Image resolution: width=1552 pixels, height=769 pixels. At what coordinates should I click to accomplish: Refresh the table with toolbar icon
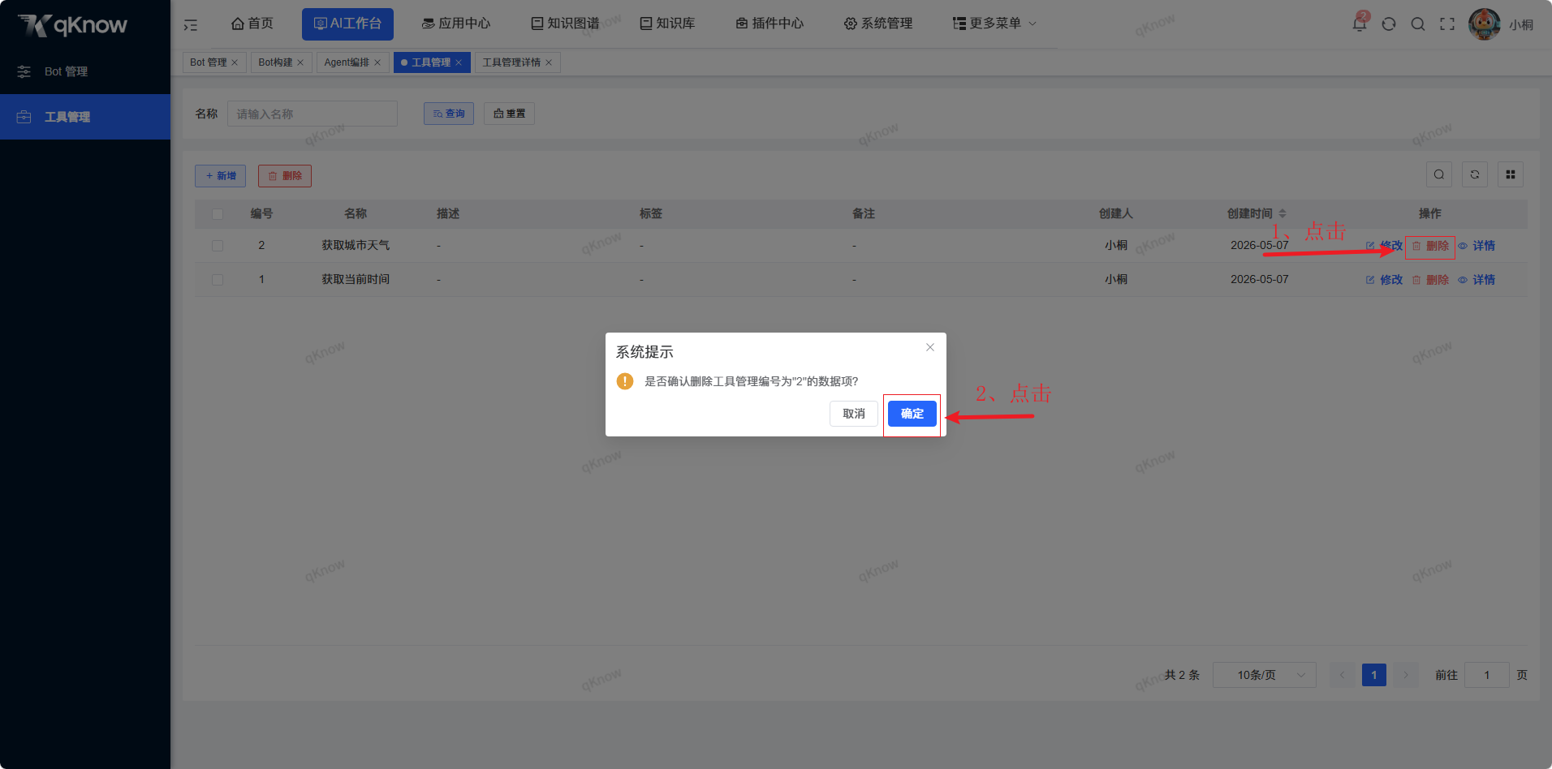click(1475, 174)
